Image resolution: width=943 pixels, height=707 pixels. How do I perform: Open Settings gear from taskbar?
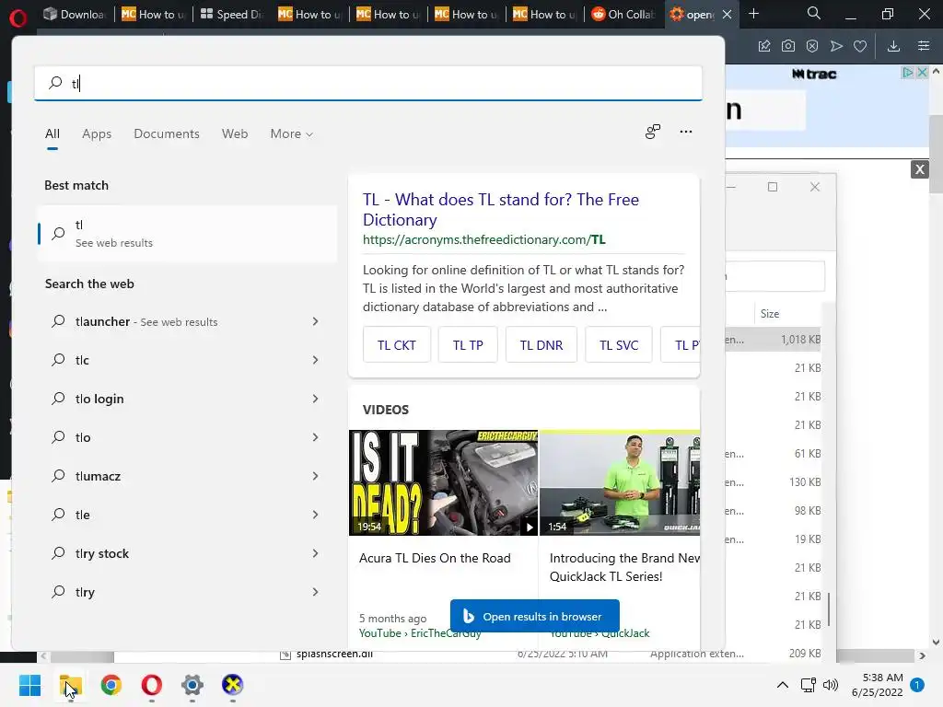pos(192,685)
